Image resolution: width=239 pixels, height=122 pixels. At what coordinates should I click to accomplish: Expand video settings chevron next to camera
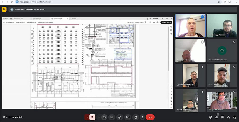[99, 117]
